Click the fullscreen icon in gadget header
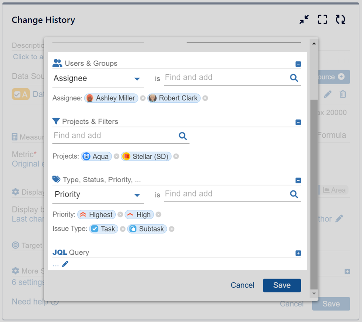This screenshot has width=362, height=322. click(322, 20)
